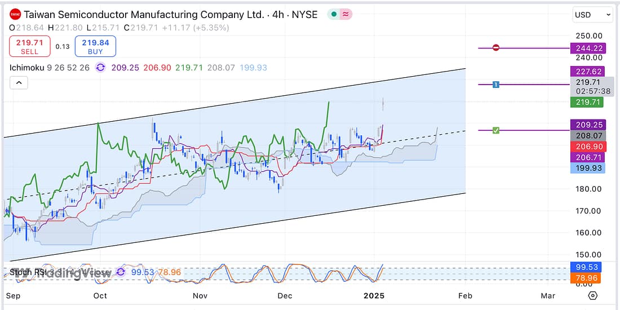Open chart settings hexagon icon
620x310 pixels.
(592, 295)
